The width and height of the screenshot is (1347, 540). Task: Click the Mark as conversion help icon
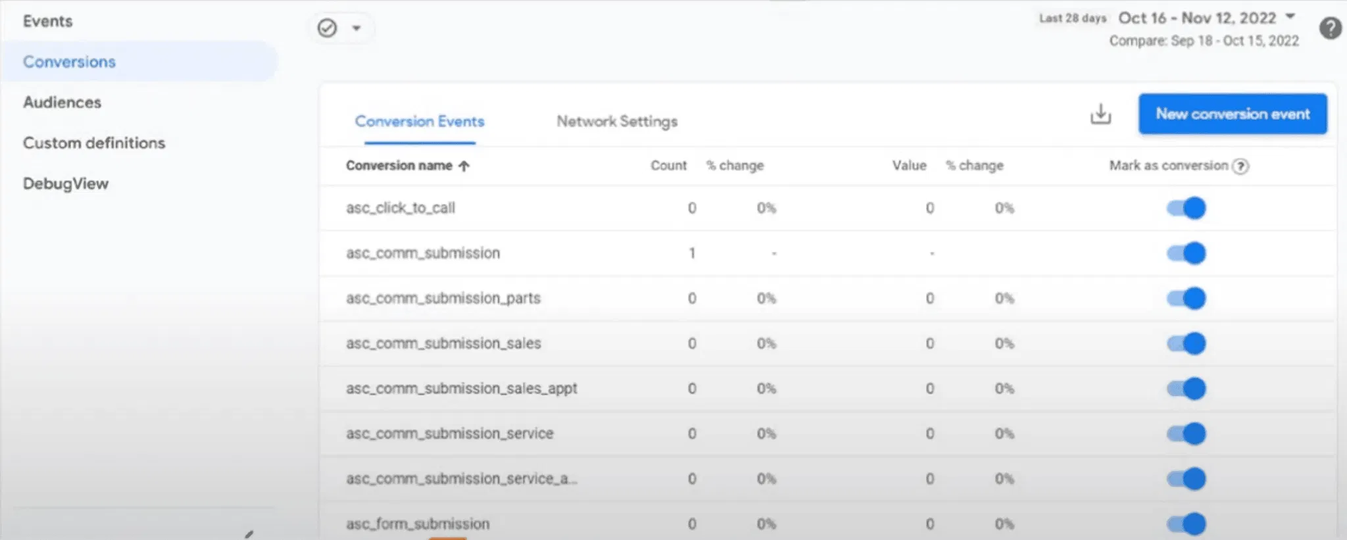click(1240, 166)
